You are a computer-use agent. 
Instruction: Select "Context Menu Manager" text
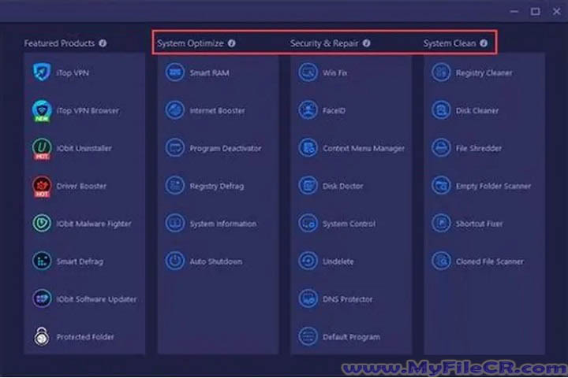pyautogui.click(x=364, y=148)
